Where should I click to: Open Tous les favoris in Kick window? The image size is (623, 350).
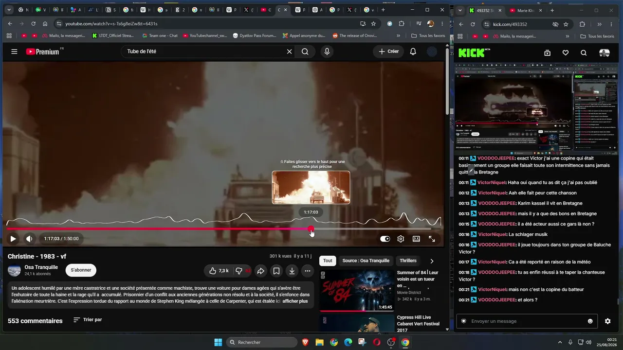[x=598, y=36]
